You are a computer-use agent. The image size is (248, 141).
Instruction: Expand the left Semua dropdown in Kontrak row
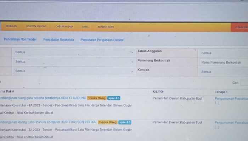click(74, 71)
